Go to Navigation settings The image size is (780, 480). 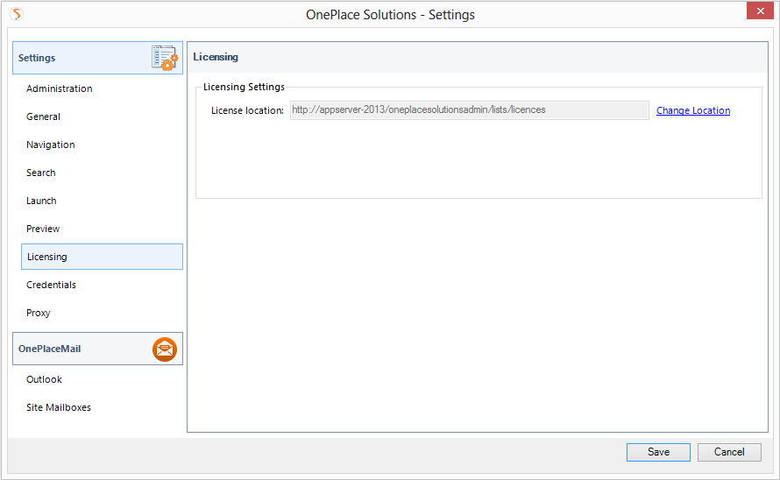(50, 145)
